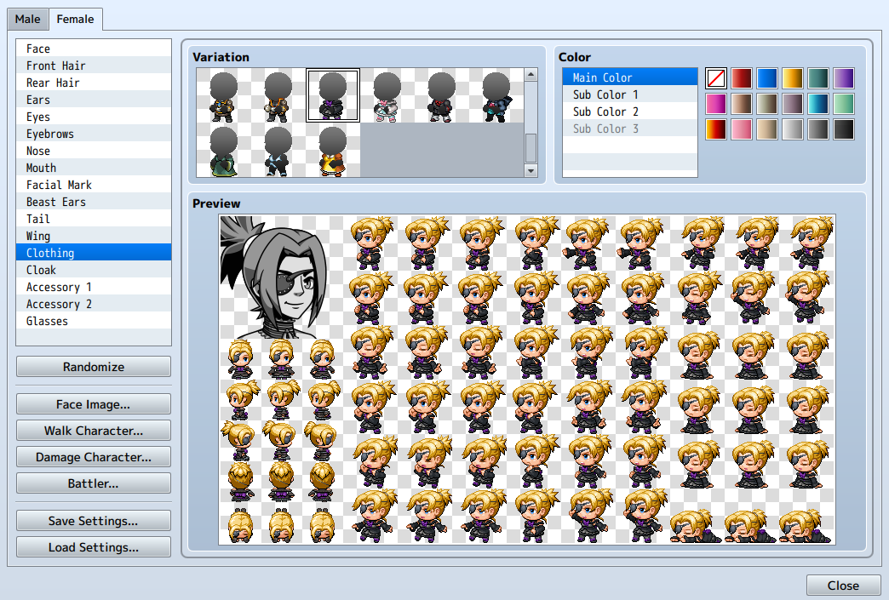Select Accessory 2 in the parts list
Viewport: 889px width, 600px height.
(94, 304)
